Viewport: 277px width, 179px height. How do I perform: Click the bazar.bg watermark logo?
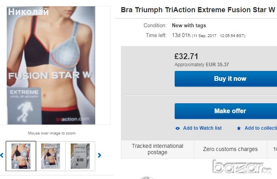pos(242,167)
